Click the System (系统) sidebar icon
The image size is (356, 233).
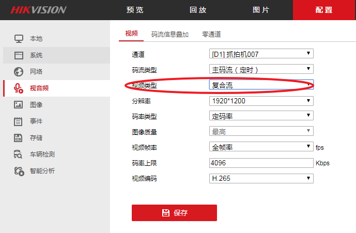click(x=19, y=55)
